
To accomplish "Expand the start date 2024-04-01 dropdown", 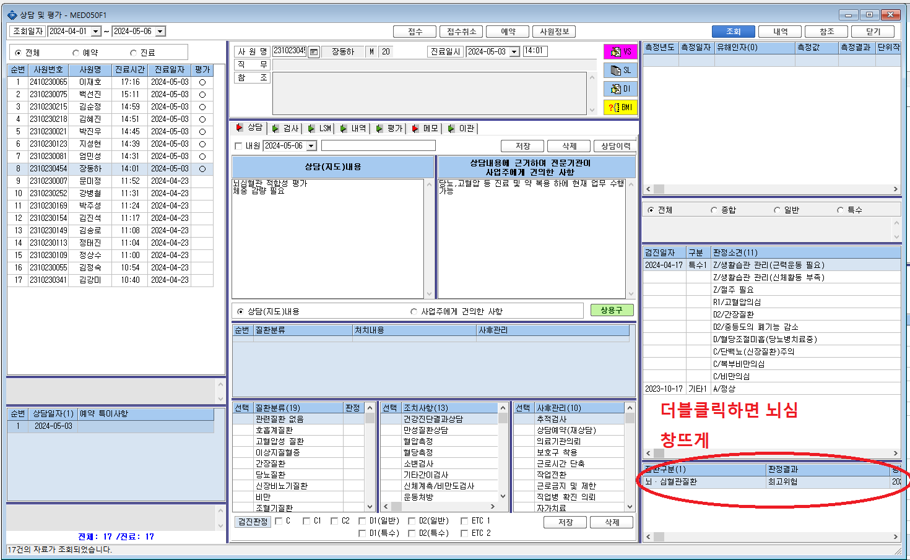I will (x=96, y=32).
